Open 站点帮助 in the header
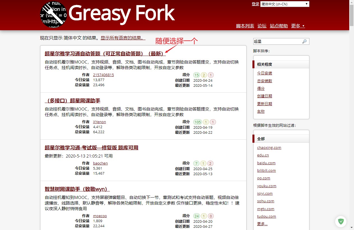 coord(279,26)
